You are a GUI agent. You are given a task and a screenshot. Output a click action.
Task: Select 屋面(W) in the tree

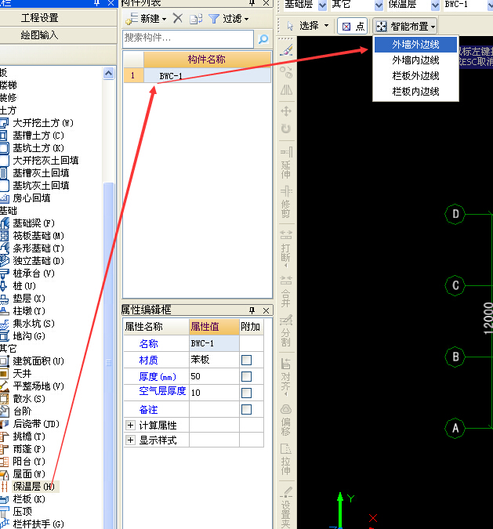29,473
